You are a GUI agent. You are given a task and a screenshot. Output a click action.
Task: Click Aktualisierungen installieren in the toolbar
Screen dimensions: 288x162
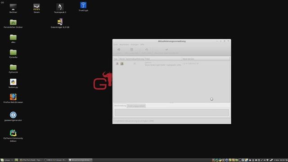coord(166,51)
